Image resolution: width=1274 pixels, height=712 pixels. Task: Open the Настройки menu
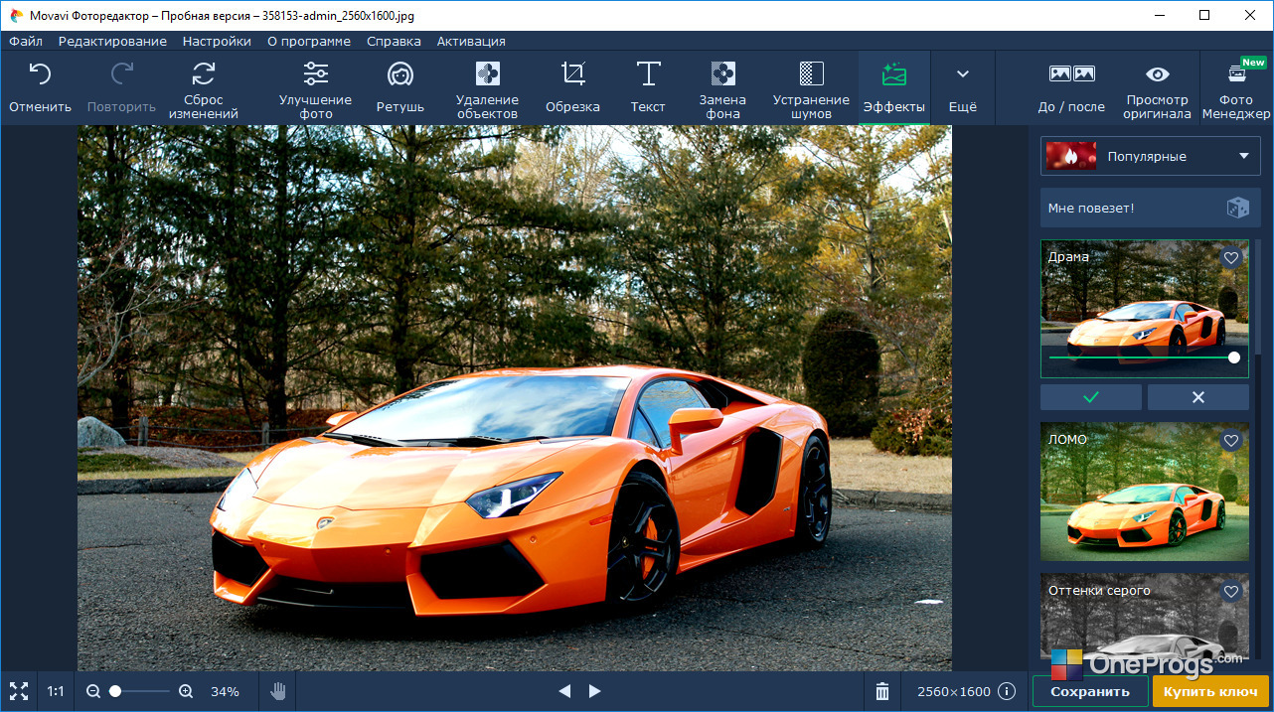(x=217, y=41)
